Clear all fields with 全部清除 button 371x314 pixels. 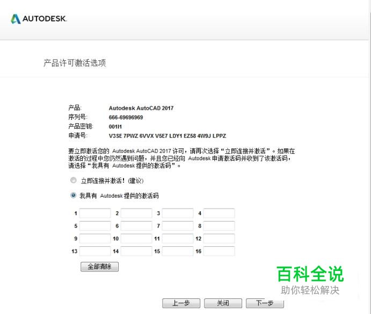(99, 267)
